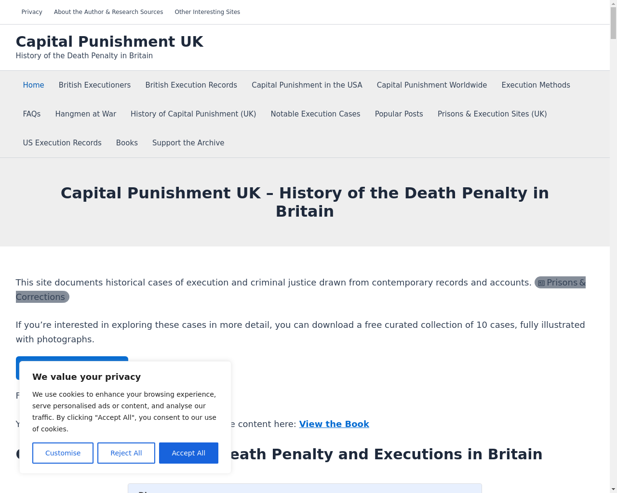
Task: Open About the Author & Research Sources
Action: 108,12
